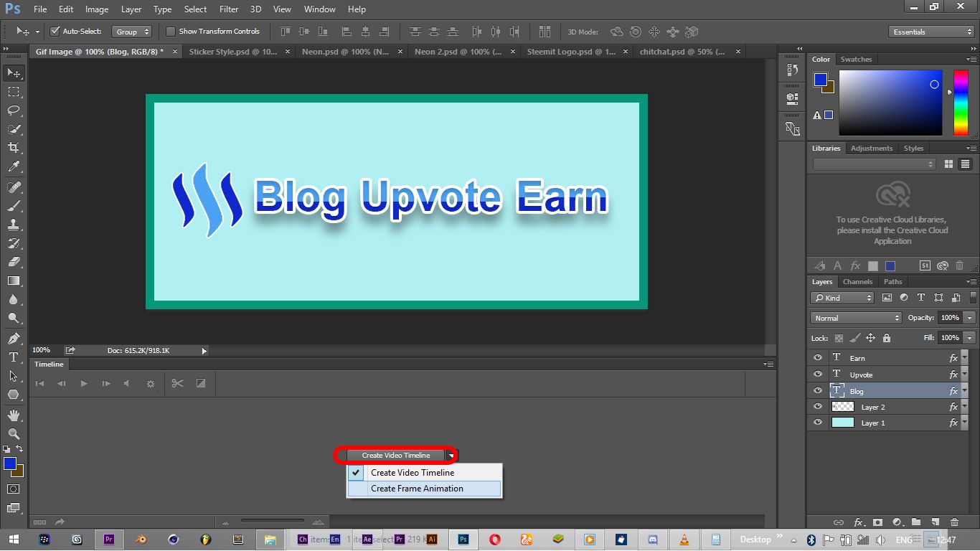Create a new group folder in Layers panel
This screenshot has width=980, height=551.
(915, 522)
